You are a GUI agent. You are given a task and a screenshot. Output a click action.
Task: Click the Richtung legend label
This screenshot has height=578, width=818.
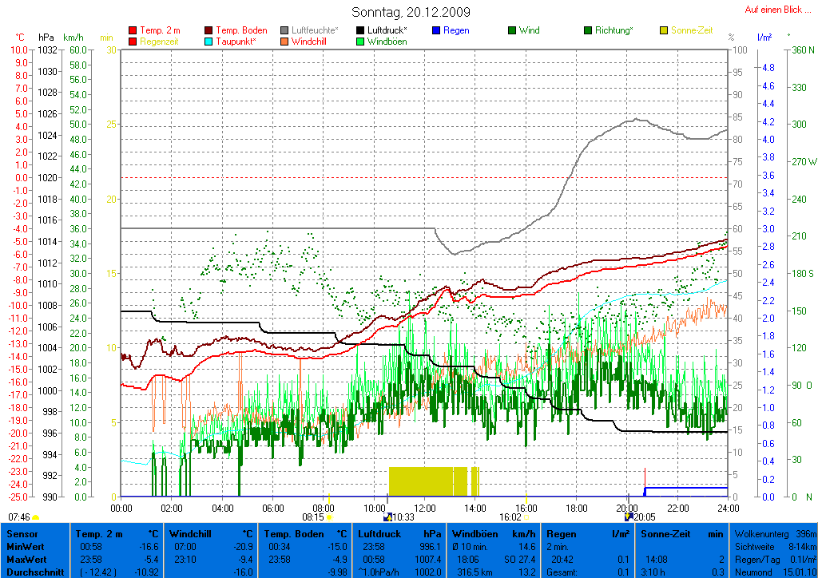pos(614,31)
